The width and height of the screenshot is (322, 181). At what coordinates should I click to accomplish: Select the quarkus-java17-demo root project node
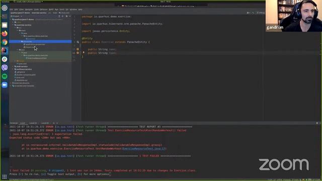pos(24,20)
